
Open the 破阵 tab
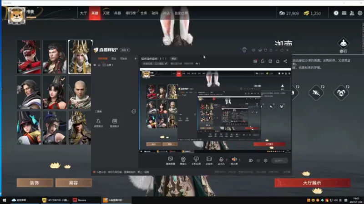point(155,13)
